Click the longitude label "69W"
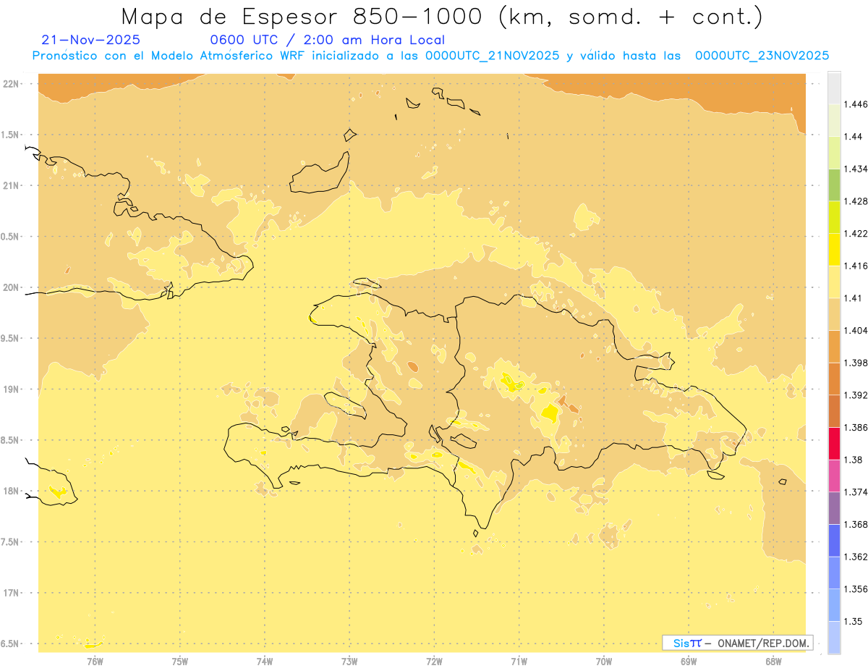This screenshot has width=868, height=671. (689, 661)
